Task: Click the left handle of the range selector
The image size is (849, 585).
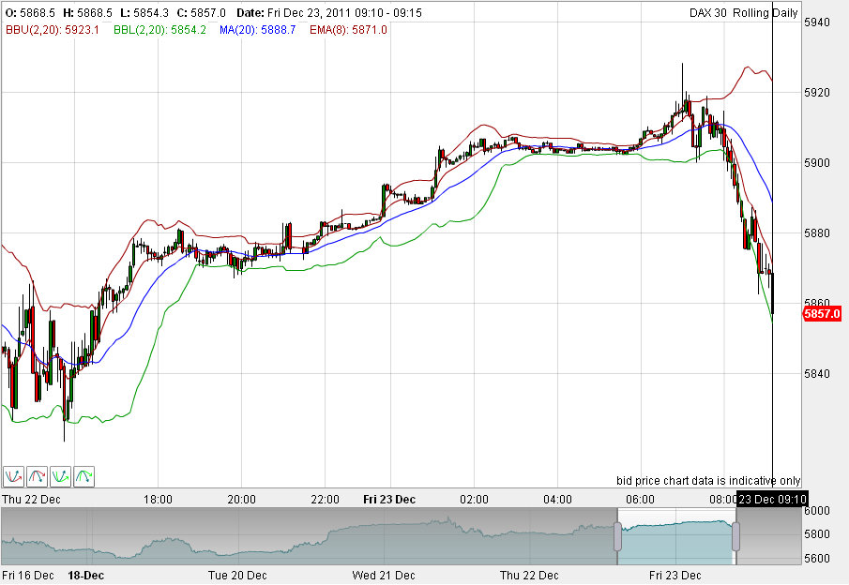Action: 618,534
